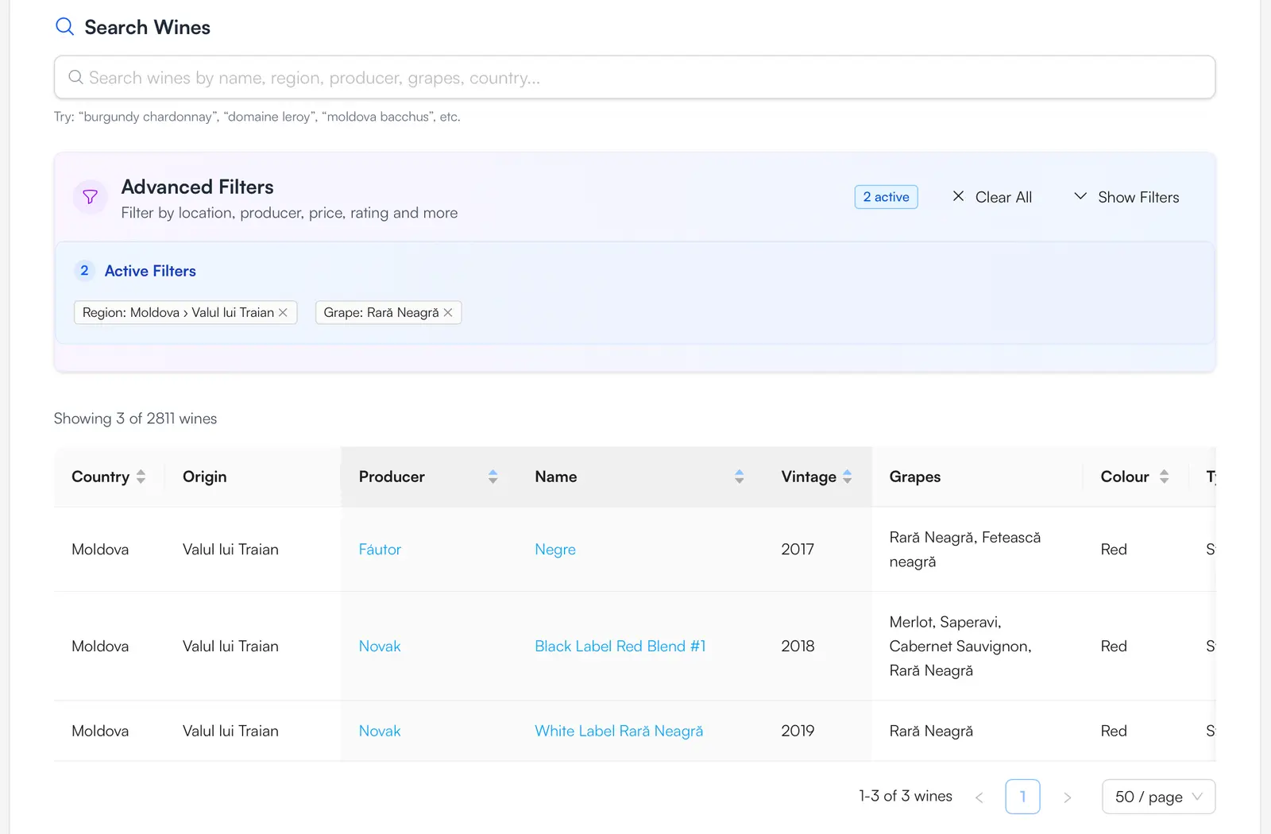
Task: Open the Negre wine link
Action: click(555, 550)
